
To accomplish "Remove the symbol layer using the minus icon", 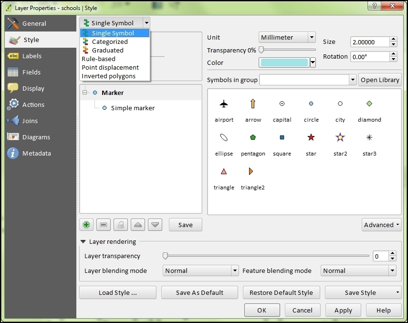I will (x=104, y=225).
